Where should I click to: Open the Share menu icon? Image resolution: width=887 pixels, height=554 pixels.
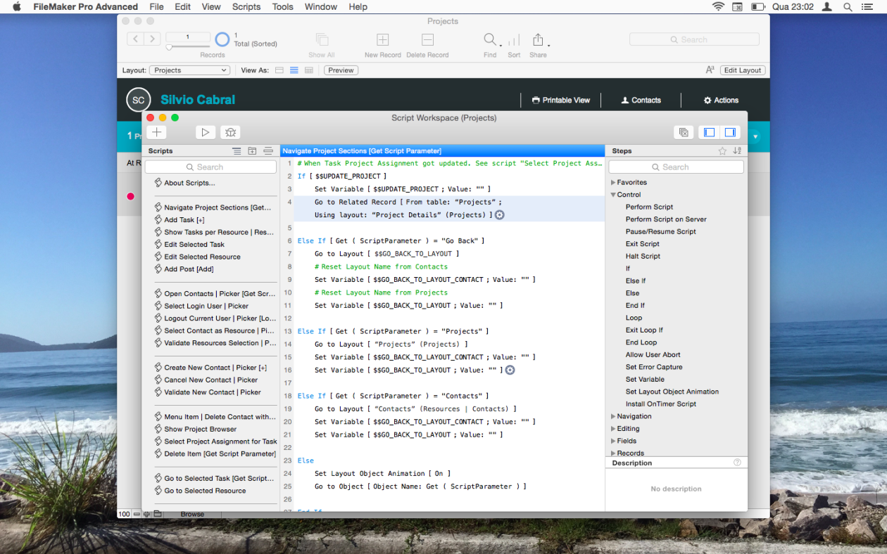pos(537,41)
